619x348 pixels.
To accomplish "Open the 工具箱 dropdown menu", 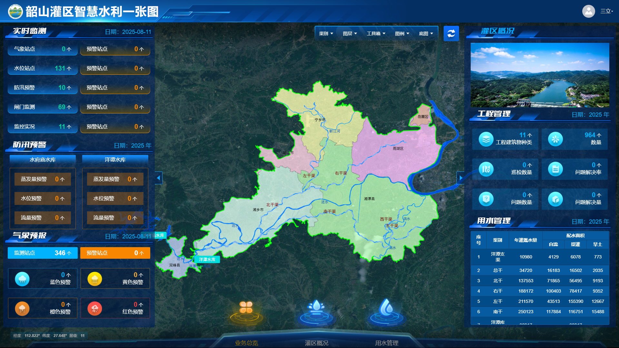I will tap(376, 34).
